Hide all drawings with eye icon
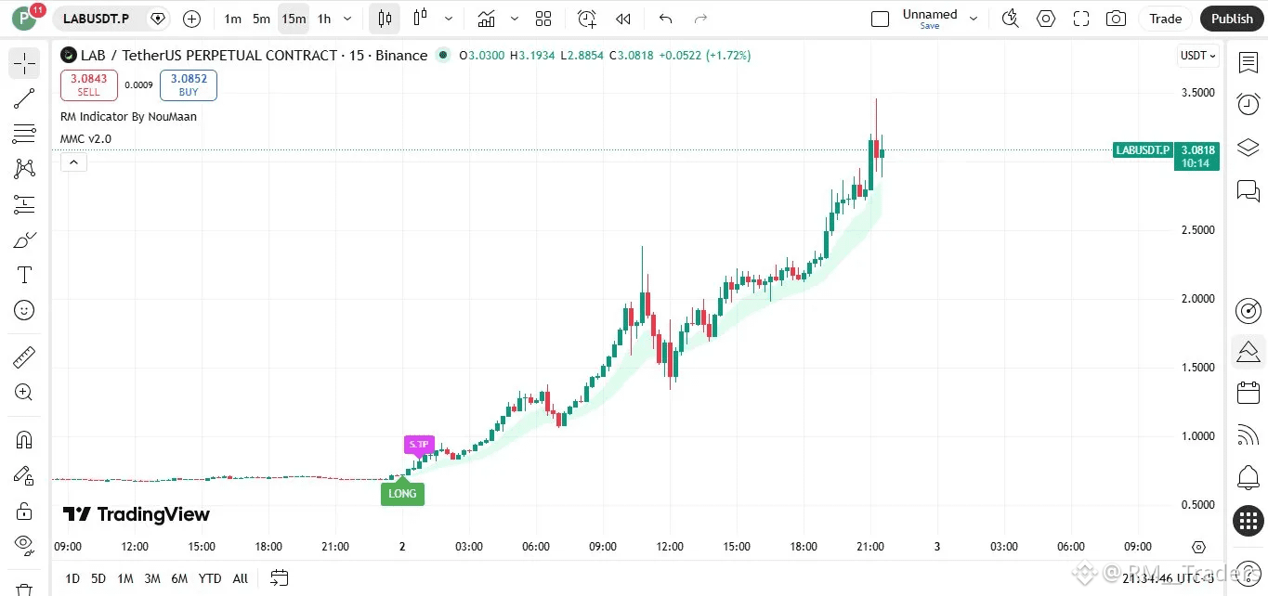Viewport: 1268px width, 596px height. pyautogui.click(x=24, y=544)
